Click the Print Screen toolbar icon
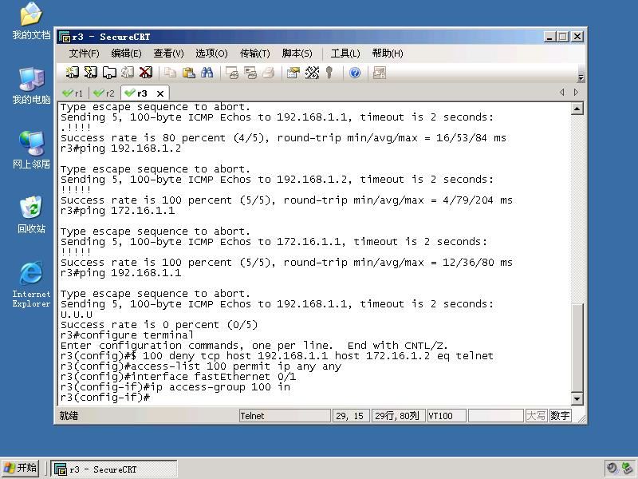Viewport: 638px width, 479px height. click(232, 73)
